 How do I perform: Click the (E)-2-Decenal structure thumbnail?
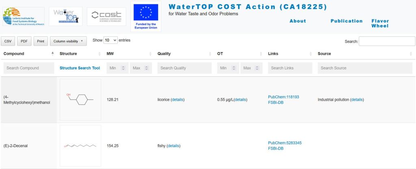(80, 145)
